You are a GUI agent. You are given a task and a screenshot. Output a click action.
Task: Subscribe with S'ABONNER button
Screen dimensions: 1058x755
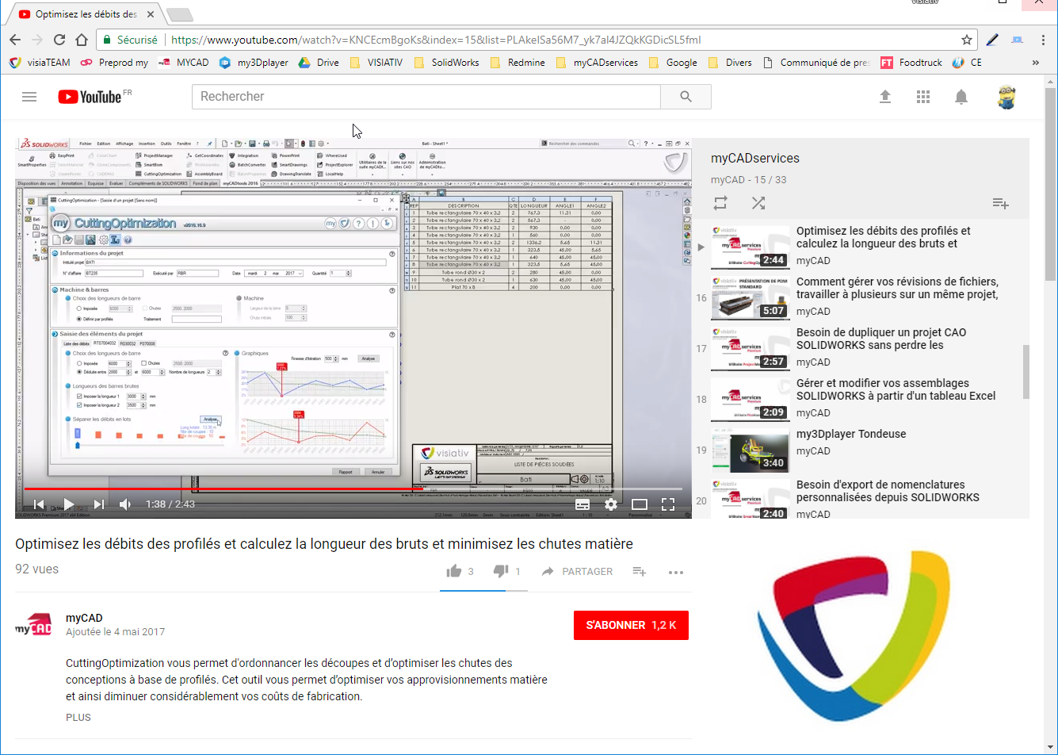point(631,625)
